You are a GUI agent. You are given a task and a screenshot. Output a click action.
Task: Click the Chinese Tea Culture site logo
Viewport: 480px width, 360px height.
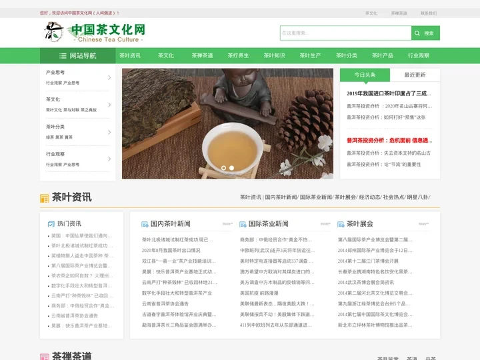coord(94,33)
